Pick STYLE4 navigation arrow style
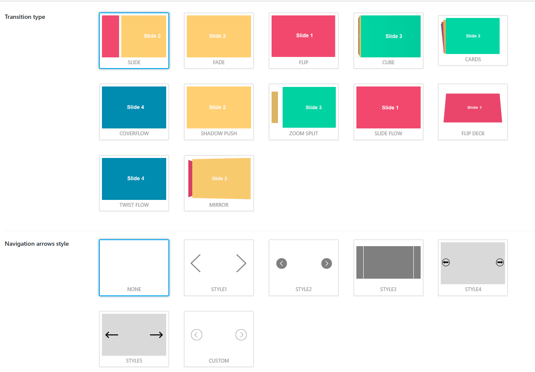Screen dimensions: 535x372 point(472,268)
